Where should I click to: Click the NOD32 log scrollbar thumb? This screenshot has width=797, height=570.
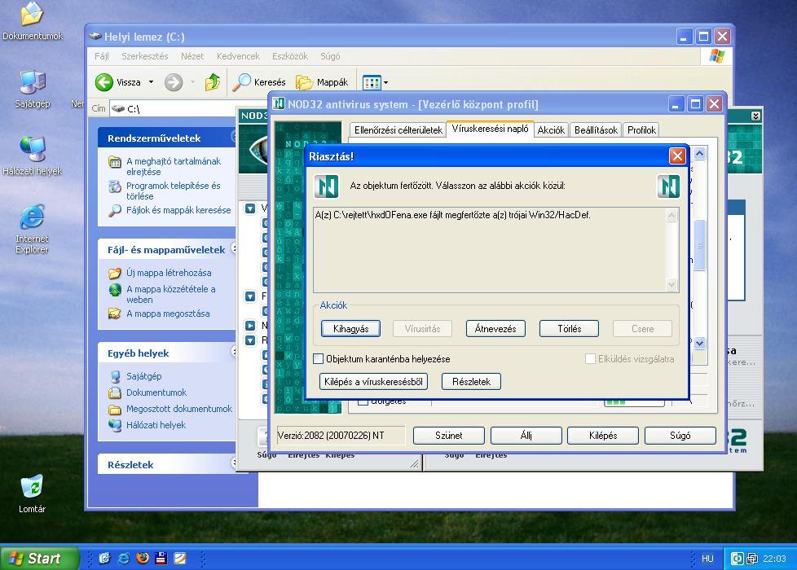click(x=699, y=245)
